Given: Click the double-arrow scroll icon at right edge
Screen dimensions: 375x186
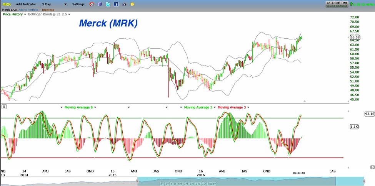Looking at the screenshot, I should coord(372,167).
